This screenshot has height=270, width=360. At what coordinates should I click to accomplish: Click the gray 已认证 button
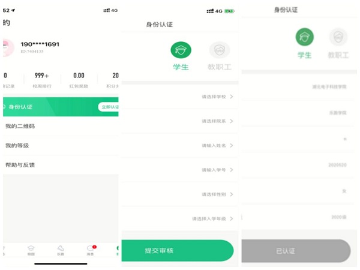tap(296, 251)
